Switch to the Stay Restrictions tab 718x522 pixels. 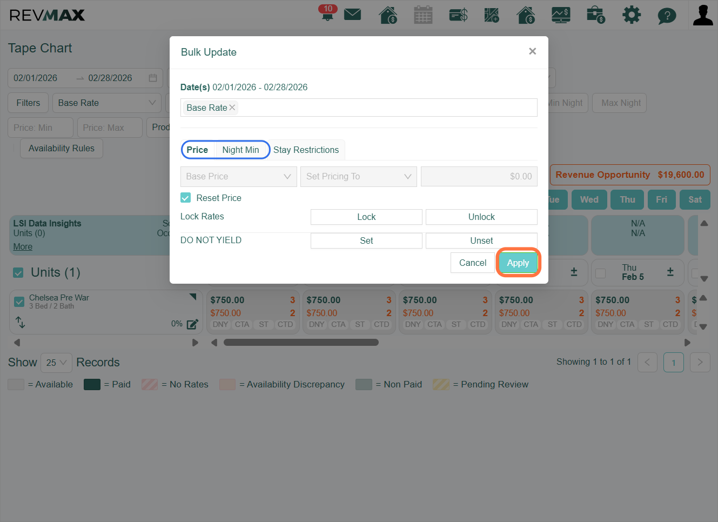[306, 150]
